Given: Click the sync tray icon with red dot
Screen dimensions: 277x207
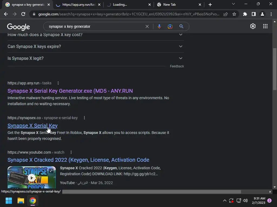Looking at the screenshot, I should click(231, 201).
